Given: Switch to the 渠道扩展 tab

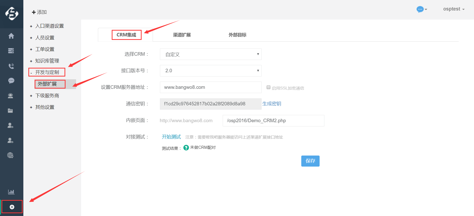Looking at the screenshot, I should (x=182, y=35).
